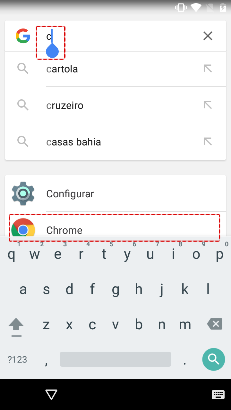Image resolution: width=231 pixels, height=410 pixels.
Task: Open the Configurar settings gear app
Action: click(x=116, y=193)
